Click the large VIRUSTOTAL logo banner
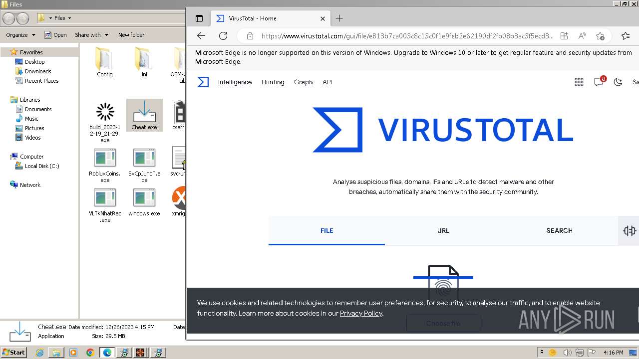 point(443,130)
